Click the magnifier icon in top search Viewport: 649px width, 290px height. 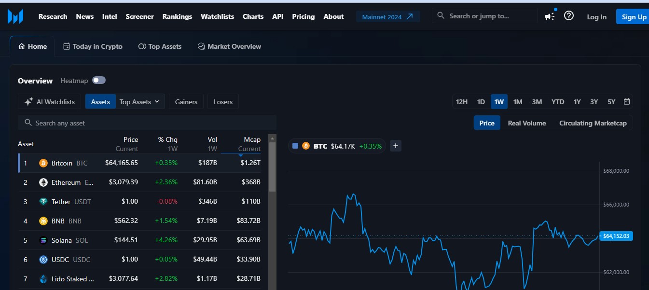(441, 15)
